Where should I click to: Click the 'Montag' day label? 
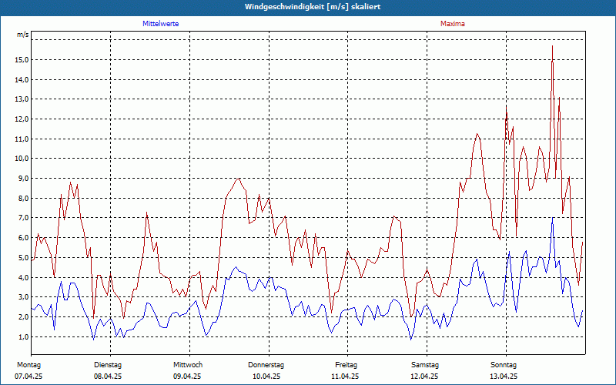click(x=28, y=365)
